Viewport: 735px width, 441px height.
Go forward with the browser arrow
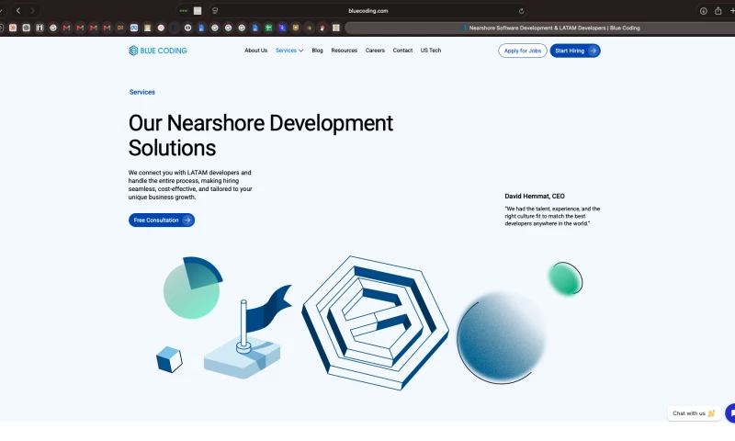32,10
